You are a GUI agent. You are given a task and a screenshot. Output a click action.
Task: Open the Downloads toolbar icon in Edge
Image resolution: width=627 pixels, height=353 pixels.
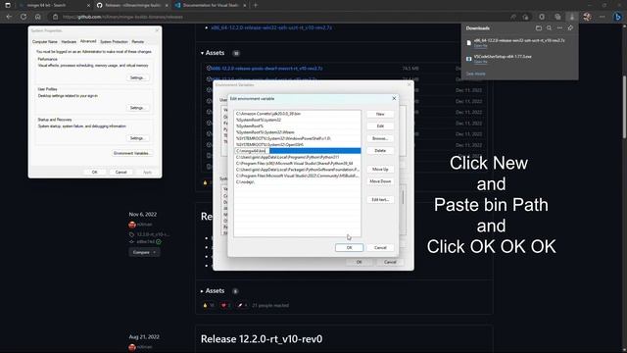click(x=572, y=17)
